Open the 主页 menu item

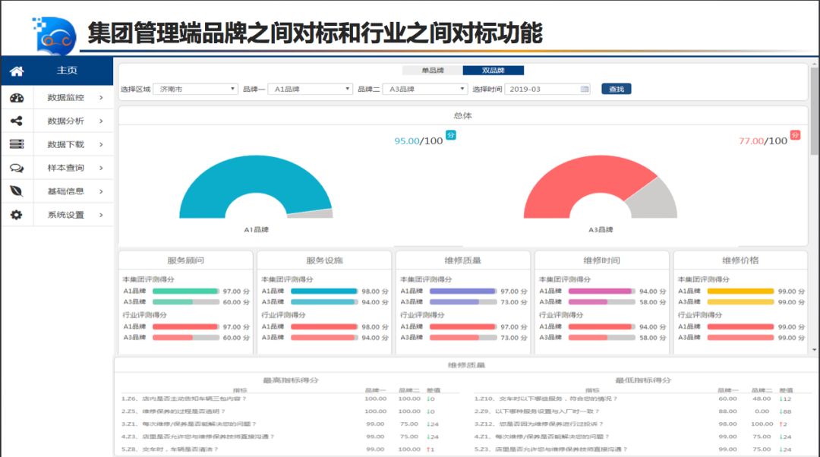pyautogui.click(x=67, y=71)
